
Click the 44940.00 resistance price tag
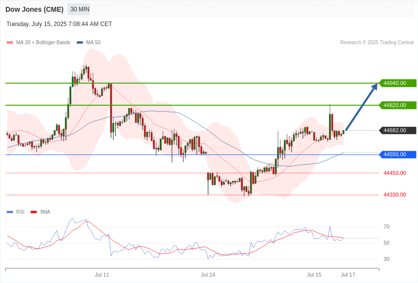pos(398,83)
